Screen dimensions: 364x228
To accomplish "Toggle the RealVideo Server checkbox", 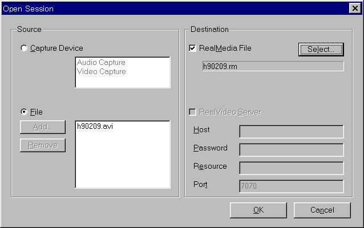I will pos(192,112).
